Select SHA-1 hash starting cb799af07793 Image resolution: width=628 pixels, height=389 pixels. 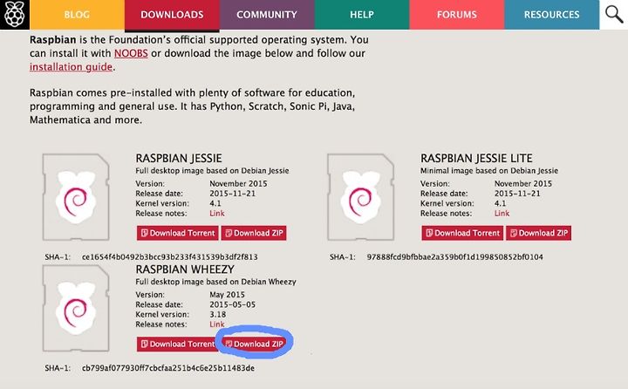pos(168,368)
